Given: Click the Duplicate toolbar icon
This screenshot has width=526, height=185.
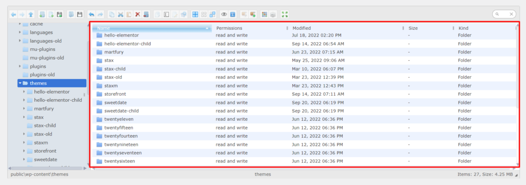Looking at the screenshot, I should pyautogui.click(x=157, y=14).
